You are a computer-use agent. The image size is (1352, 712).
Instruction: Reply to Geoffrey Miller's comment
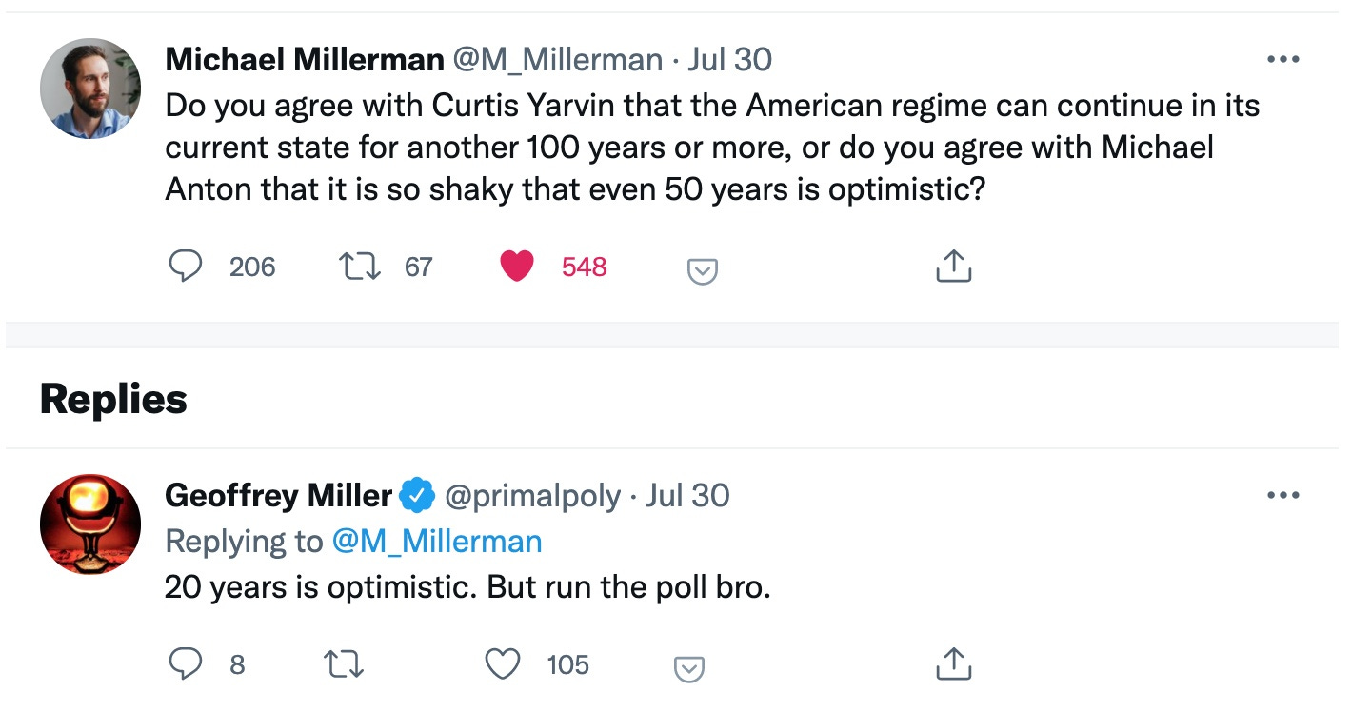point(186,663)
